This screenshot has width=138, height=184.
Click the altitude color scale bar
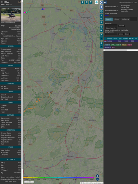pos(58,178)
